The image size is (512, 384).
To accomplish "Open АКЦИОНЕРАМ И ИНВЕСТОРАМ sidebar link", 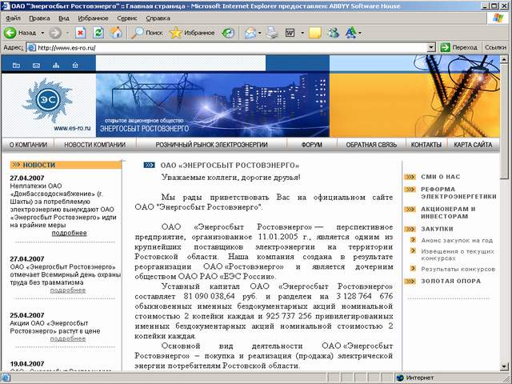I will pyautogui.click(x=448, y=213).
